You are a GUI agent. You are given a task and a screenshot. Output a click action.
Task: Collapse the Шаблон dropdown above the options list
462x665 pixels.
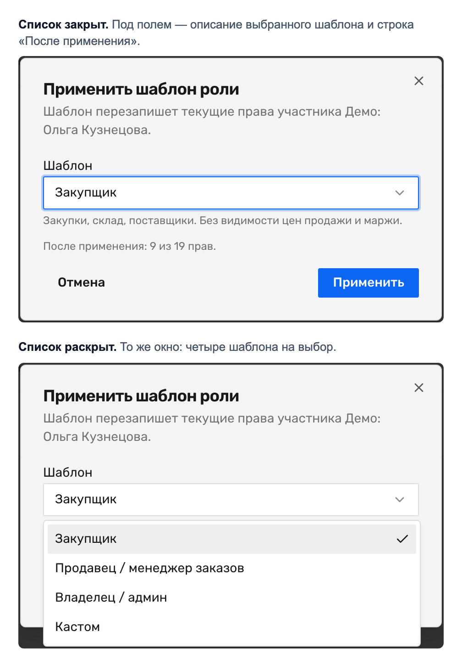click(x=231, y=500)
